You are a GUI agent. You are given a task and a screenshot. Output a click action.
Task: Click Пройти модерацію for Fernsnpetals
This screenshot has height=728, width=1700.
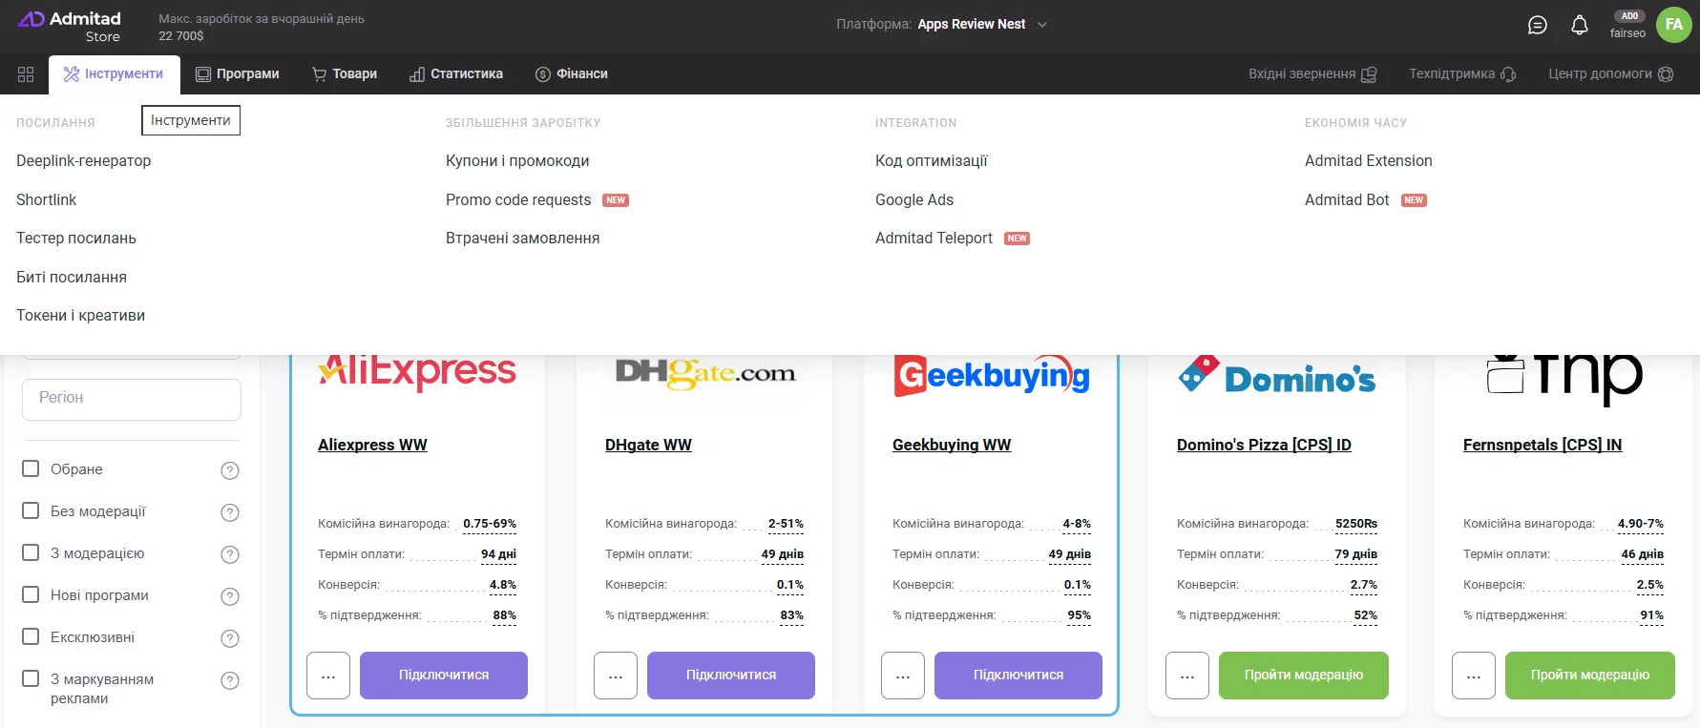pos(1590,676)
